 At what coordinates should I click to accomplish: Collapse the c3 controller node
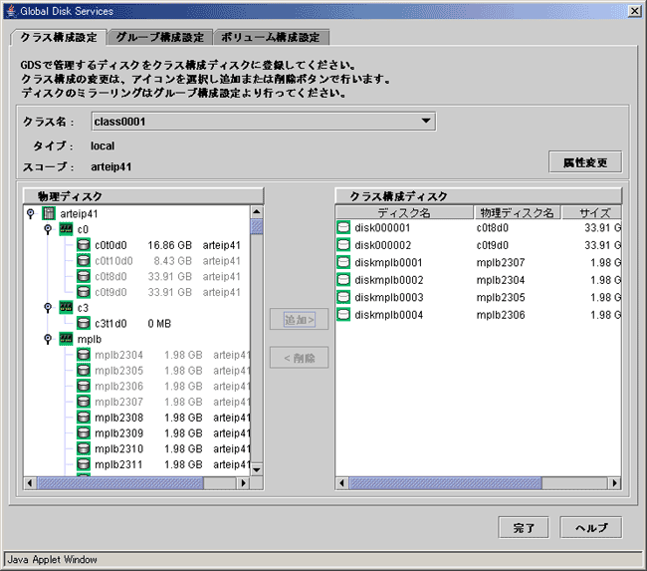(48, 308)
